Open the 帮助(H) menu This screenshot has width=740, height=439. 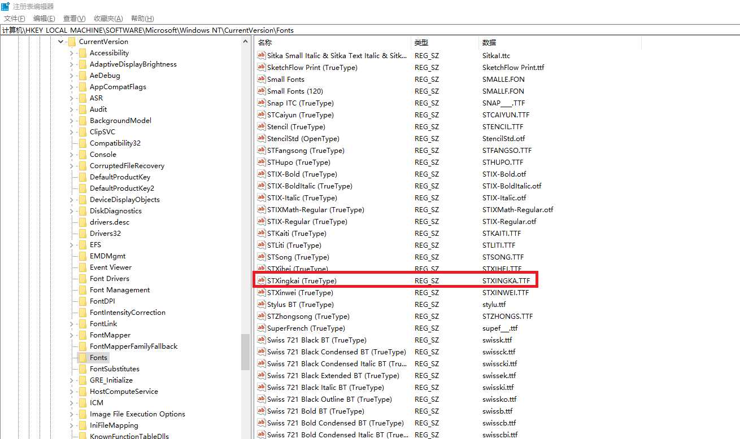point(142,19)
